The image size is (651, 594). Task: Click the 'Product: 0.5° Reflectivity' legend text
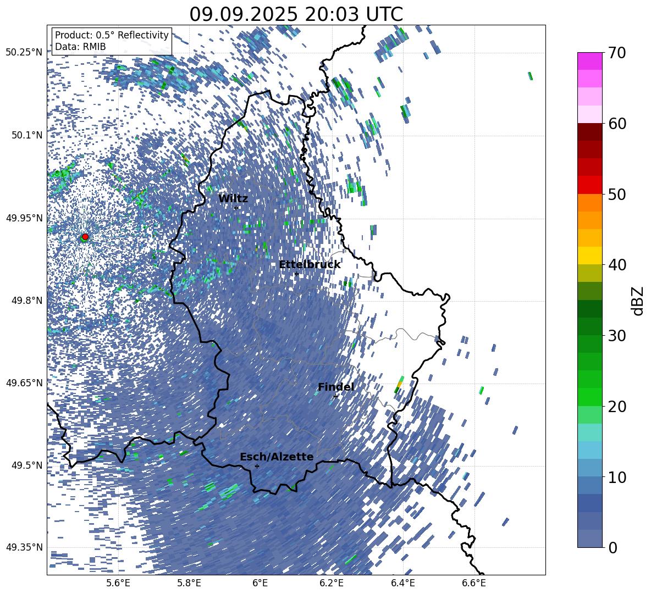(x=112, y=35)
